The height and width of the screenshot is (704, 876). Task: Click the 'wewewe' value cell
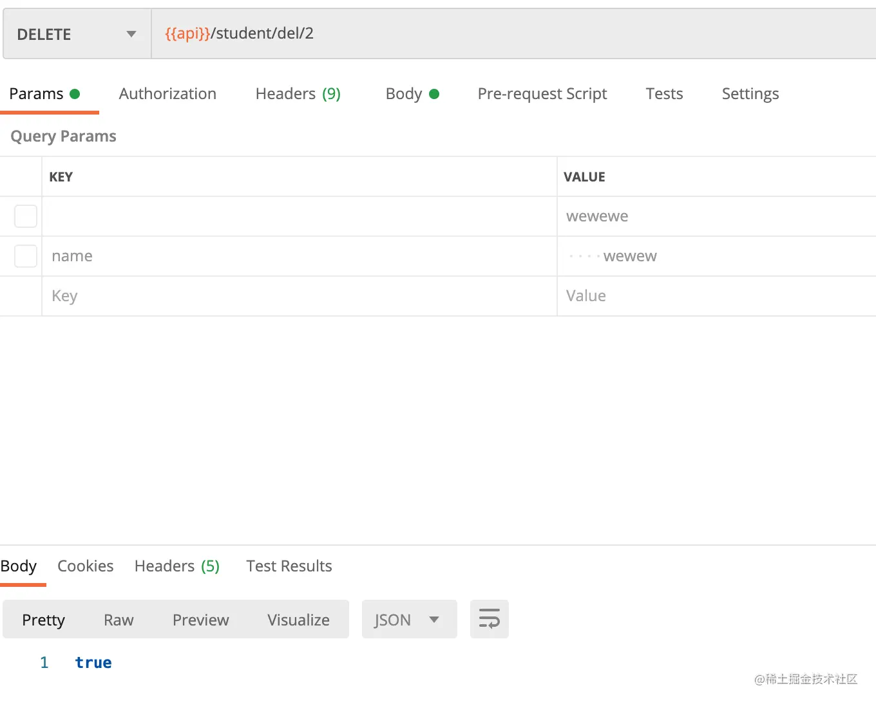point(717,216)
